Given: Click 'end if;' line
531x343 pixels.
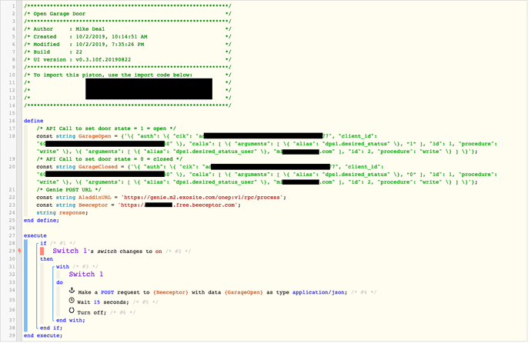Looking at the screenshot, I should click(x=51, y=328).
